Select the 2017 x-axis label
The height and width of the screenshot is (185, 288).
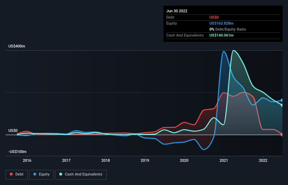click(x=66, y=160)
